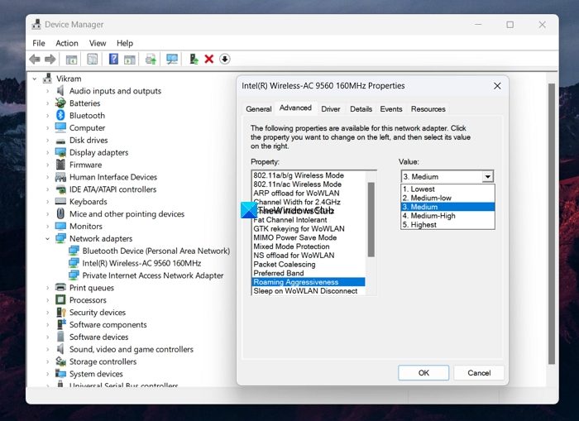579x421 pixels.
Task: Click the update driver toolbar icon
Action: (x=194, y=60)
